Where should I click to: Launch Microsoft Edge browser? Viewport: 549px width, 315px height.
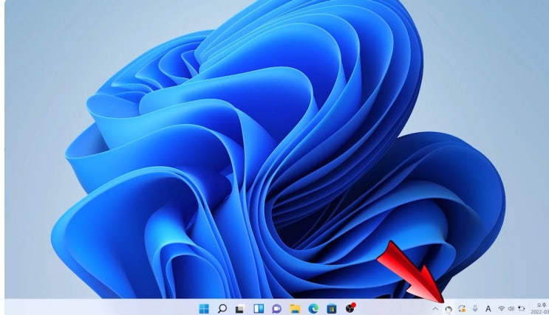(313, 308)
